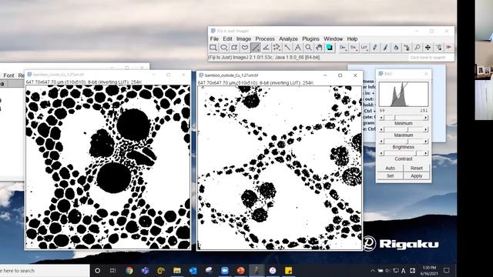Open the Help menu in Fiji
The image size is (493, 277).
click(352, 39)
